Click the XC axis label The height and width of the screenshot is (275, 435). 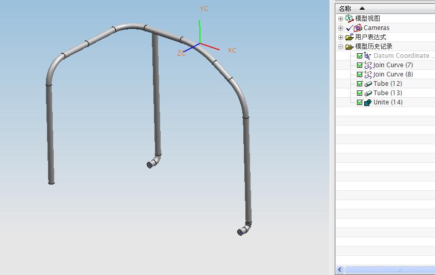(x=232, y=51)
